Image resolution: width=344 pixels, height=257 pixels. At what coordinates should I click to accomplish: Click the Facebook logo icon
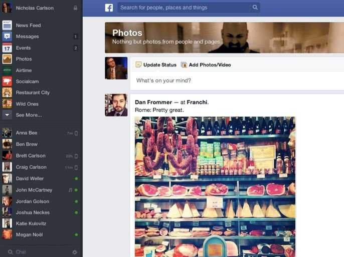click(109, 7)
